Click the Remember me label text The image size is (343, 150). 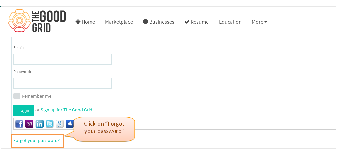click(36, 96)
